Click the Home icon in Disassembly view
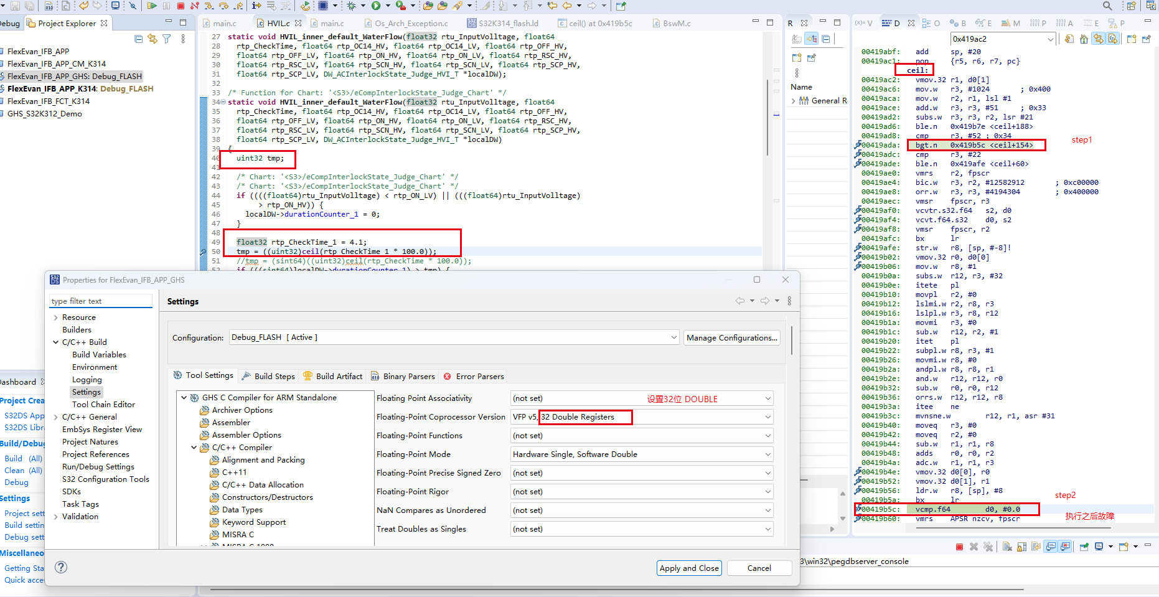The height and width of the screenshot is (597, 1159). [1084, 39]
